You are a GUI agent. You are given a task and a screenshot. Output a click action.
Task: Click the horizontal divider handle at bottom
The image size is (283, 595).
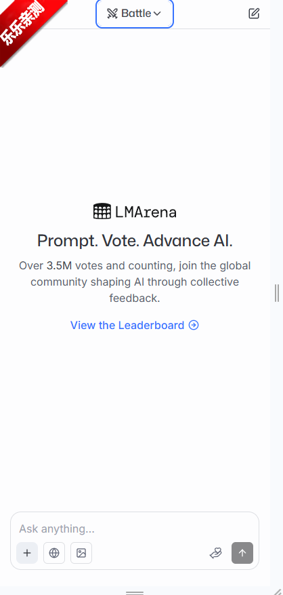point(135,592)
